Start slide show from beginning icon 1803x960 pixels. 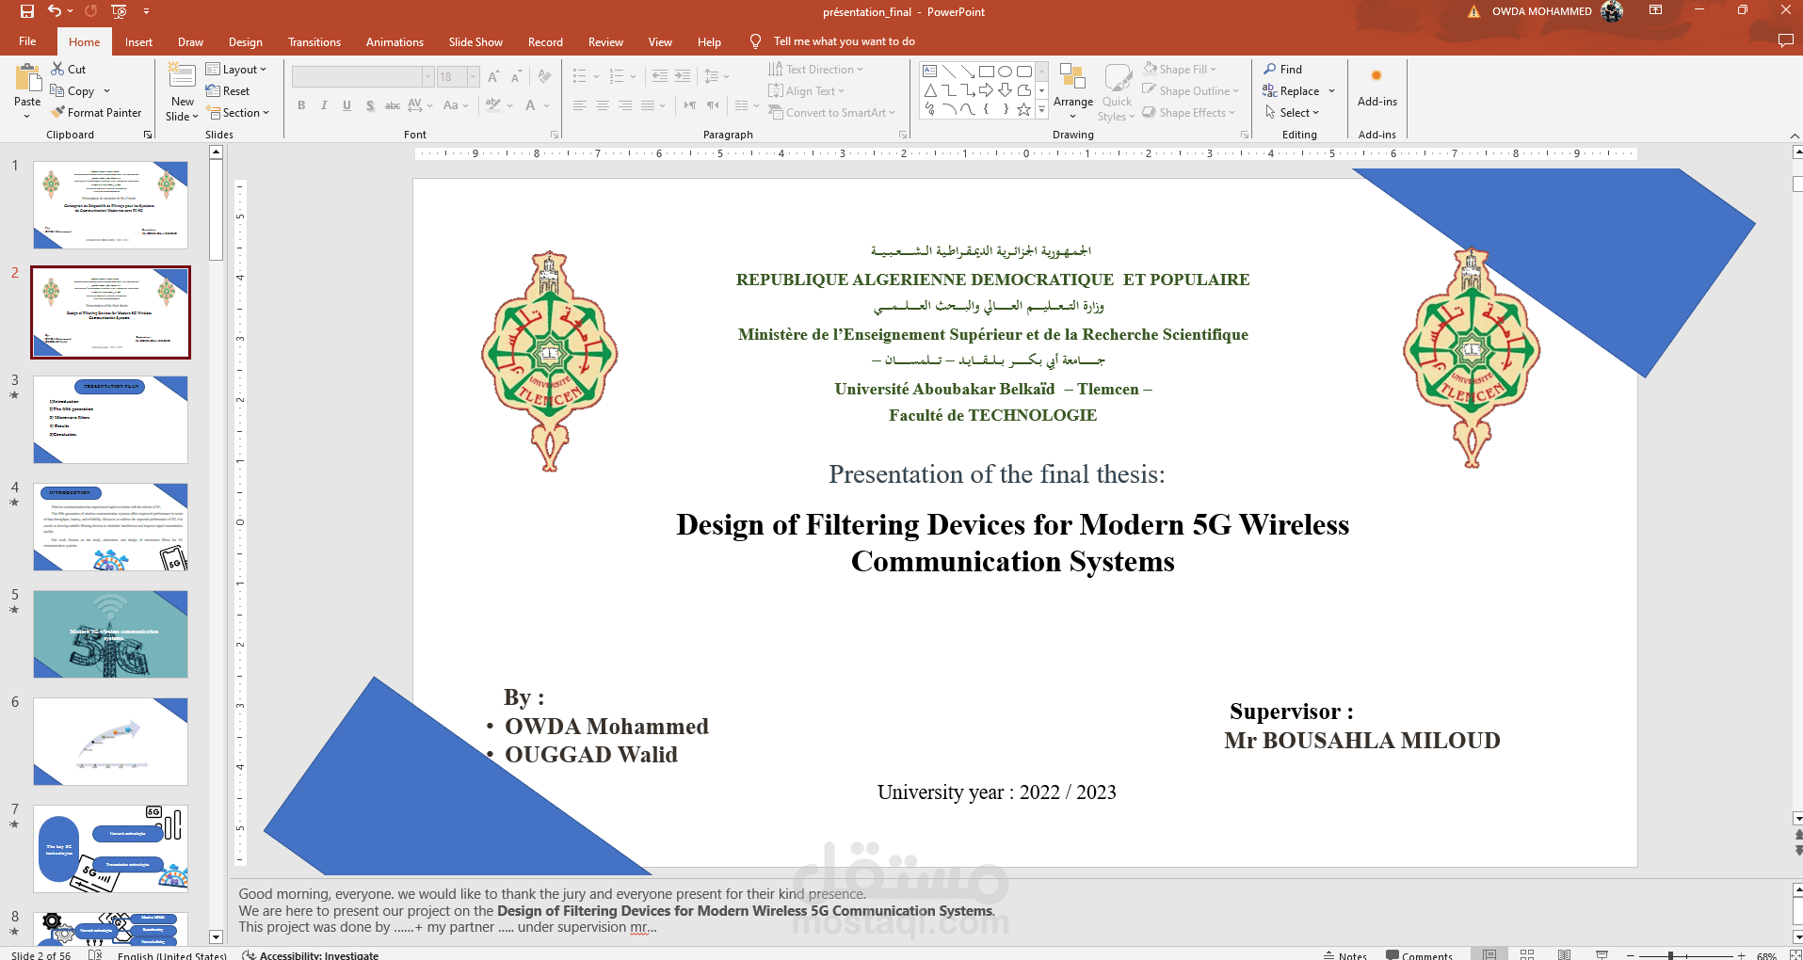pyautogui.click(x=119, y=11)
